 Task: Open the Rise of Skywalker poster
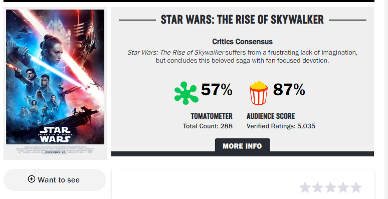pyautogui.click(x=55, y=83)
